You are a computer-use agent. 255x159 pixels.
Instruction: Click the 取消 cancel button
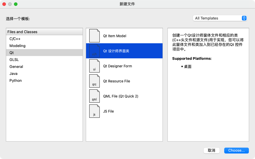[212, 150]
